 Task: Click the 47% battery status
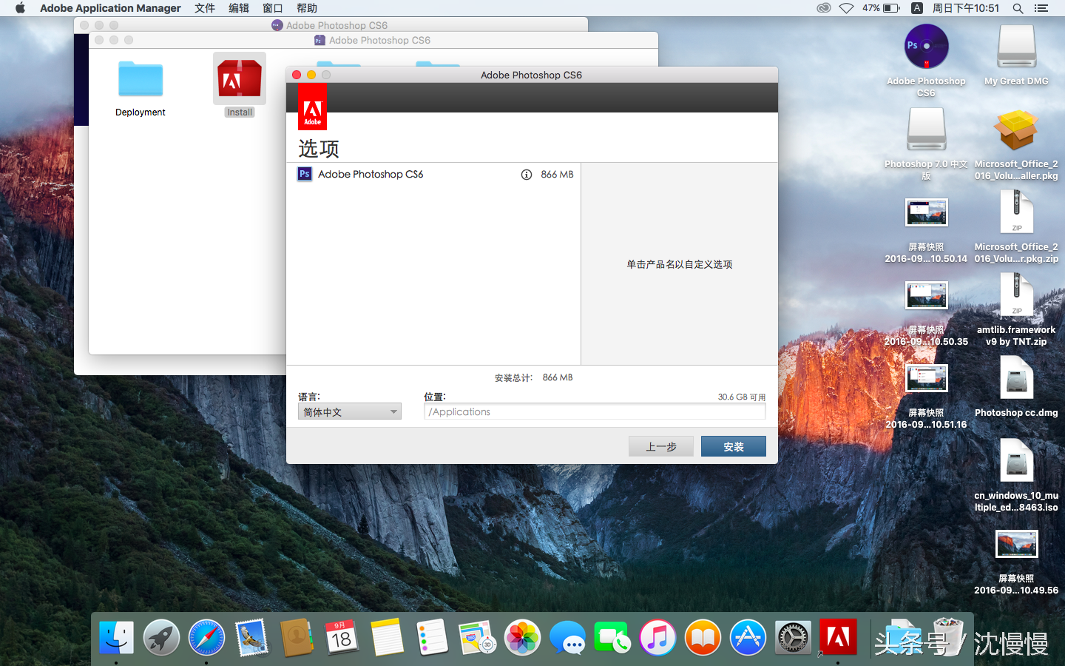pyautogui.click(x=881, y=8)
